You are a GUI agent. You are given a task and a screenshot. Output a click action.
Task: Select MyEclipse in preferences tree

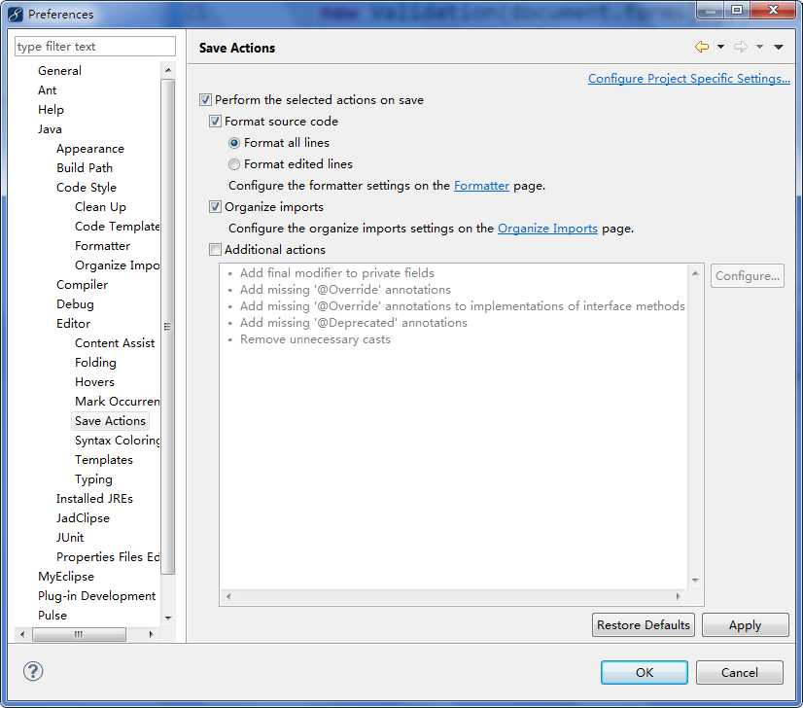[66, 577]
